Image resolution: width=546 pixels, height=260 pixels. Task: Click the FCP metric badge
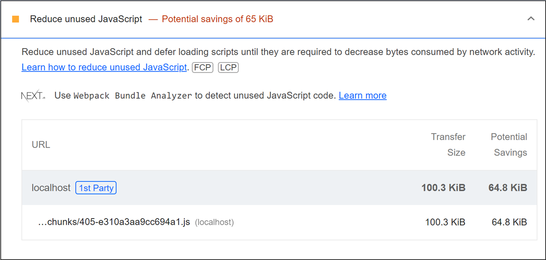[202, 67]
